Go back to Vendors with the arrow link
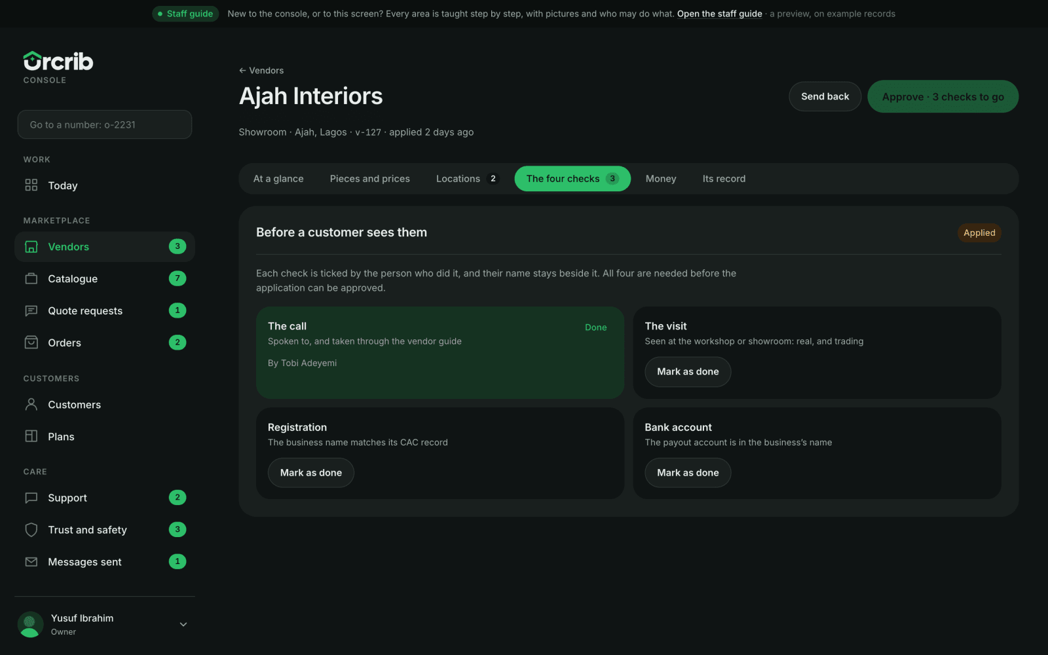1048x655 pixels. pos(261,70)
